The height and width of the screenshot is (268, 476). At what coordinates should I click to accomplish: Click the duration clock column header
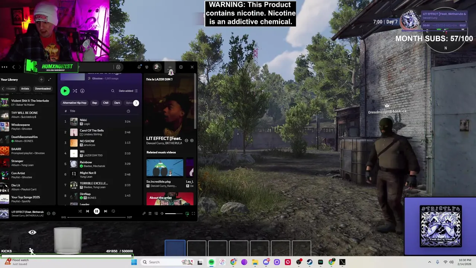128,111
